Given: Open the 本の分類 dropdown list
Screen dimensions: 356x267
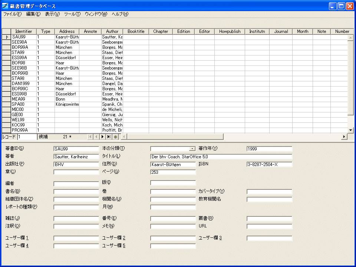Looking at the screenshot, I should [192, 149].
